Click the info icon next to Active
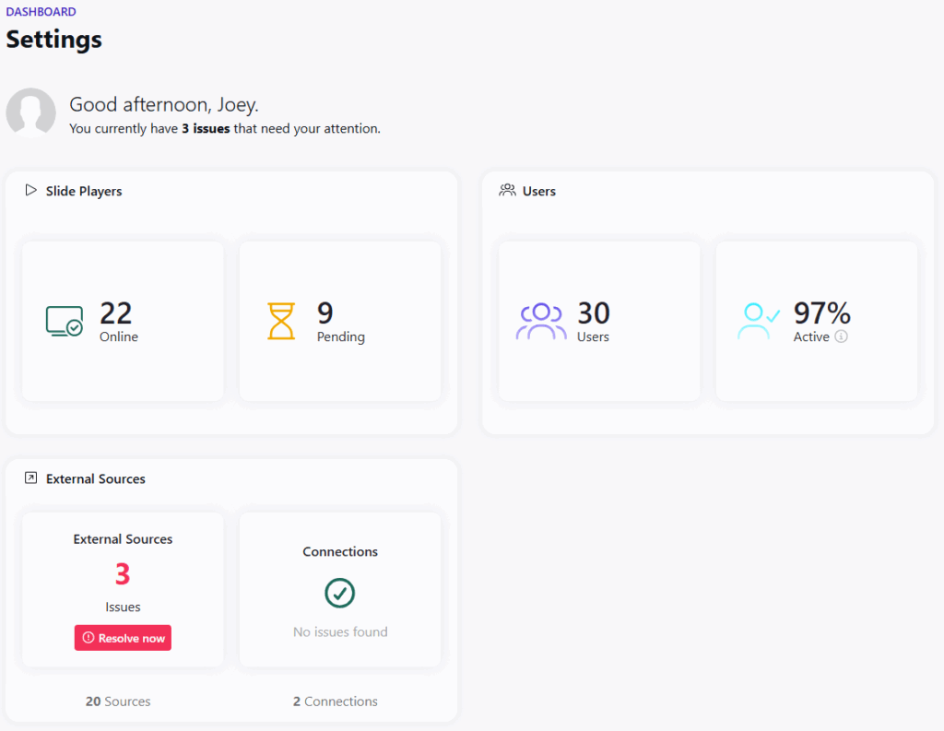This screenshot has width=944, height=731. pyautogui.click(x=842, y=337)
